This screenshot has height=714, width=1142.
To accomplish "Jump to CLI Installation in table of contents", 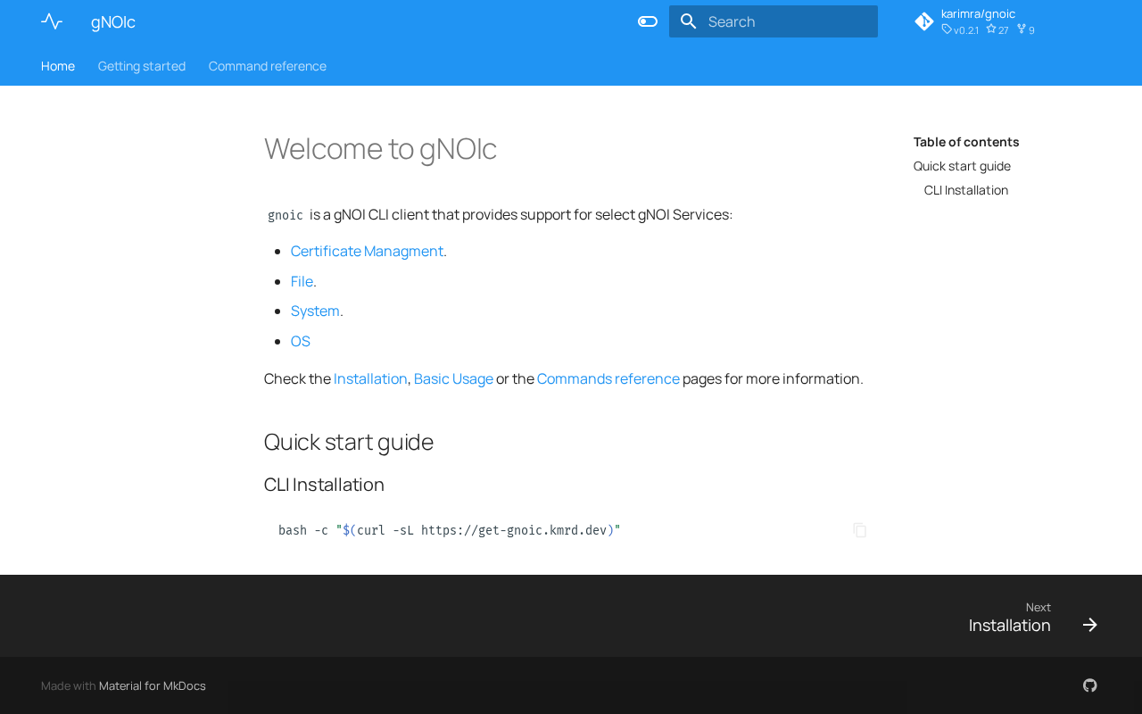I will pos(966,190).
